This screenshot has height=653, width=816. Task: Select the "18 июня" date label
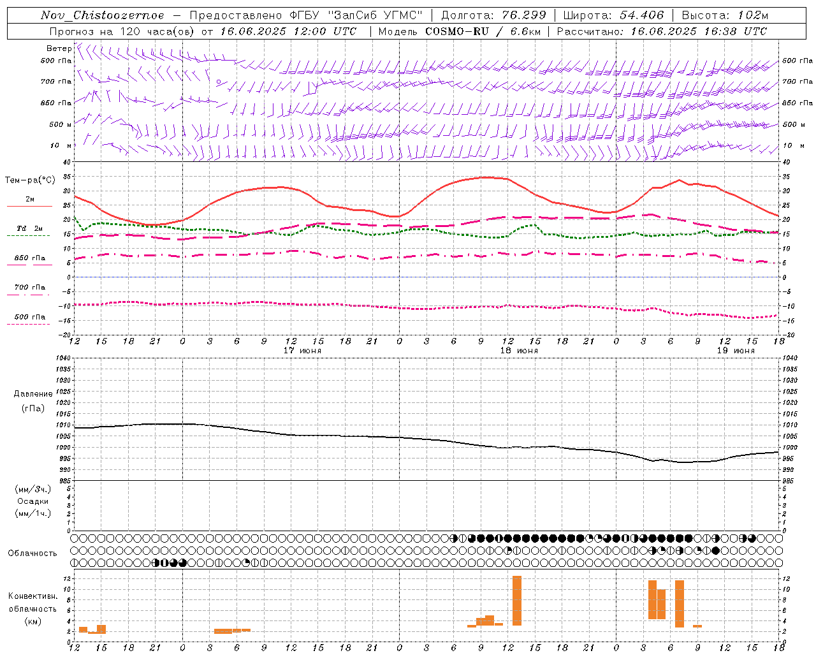point(519,351)
